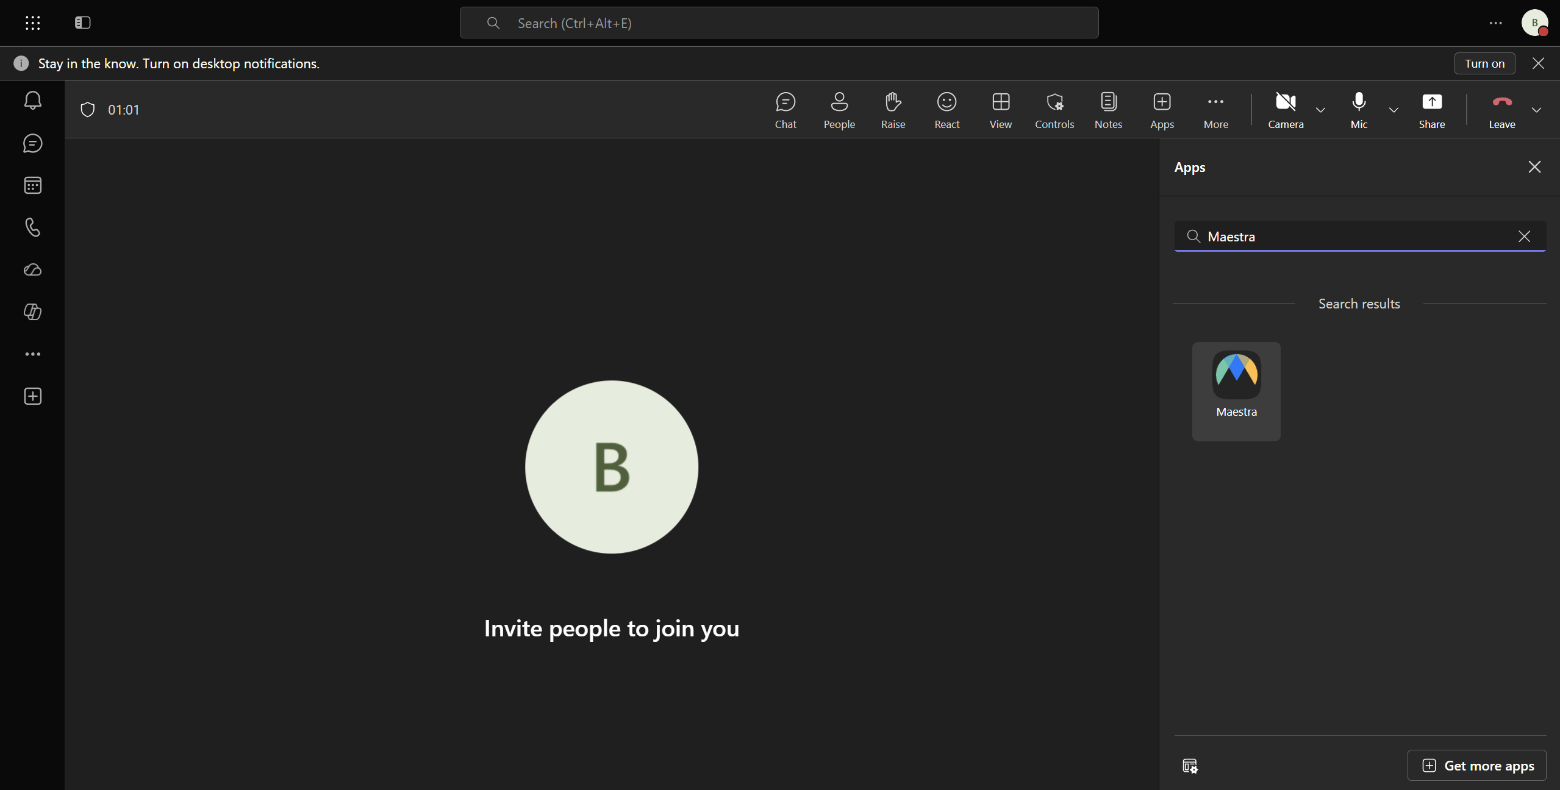Open OneDrive cloud icon in sidebar
Screen dimensions: 1560x790
pos(33,269)
